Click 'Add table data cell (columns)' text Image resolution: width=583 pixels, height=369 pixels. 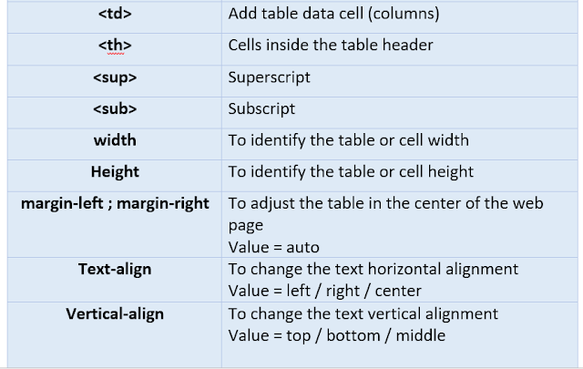pos(333,14)
